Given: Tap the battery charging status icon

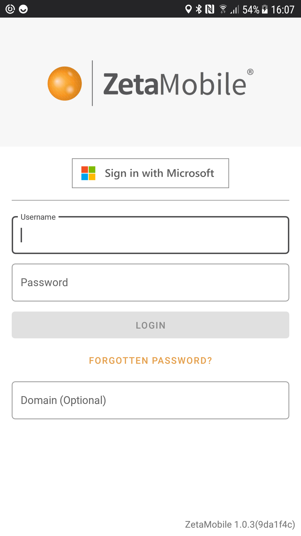Looking at the screenshot, I should coord(265,9).
